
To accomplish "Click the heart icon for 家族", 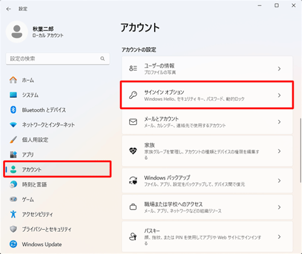I will tap(133, 151).
